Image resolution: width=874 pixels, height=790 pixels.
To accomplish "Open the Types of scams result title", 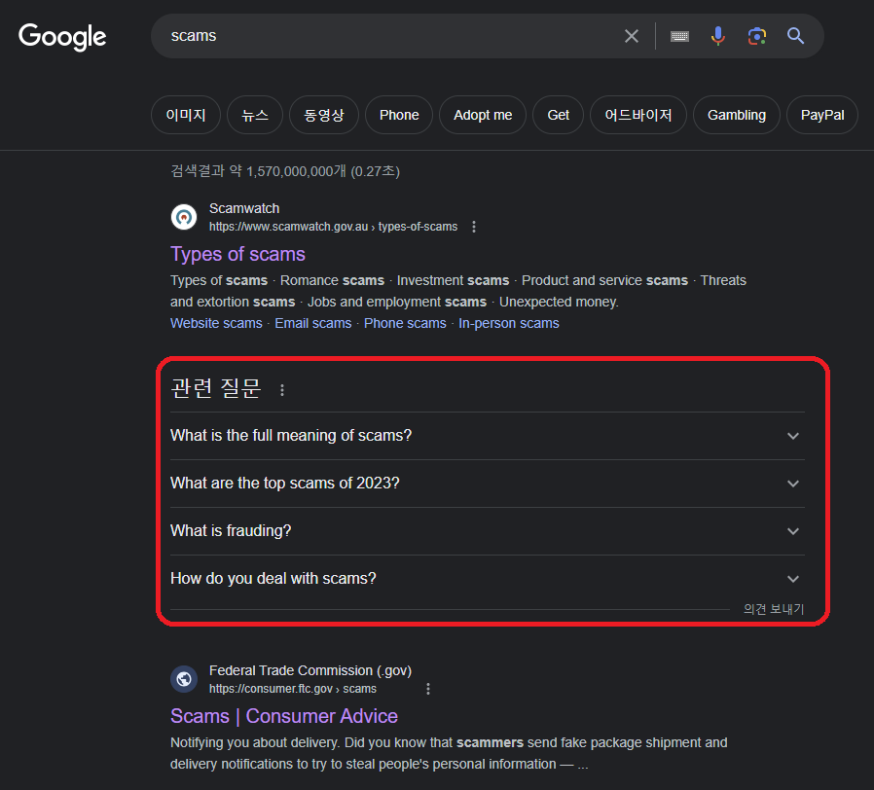I will (238, 254).
